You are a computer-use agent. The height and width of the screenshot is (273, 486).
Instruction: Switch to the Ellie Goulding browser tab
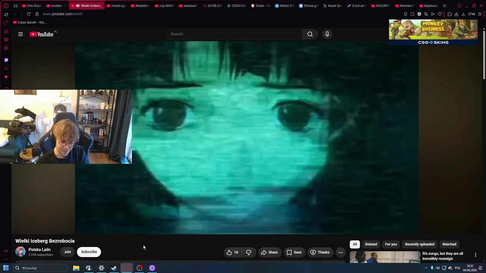point(32,6)
